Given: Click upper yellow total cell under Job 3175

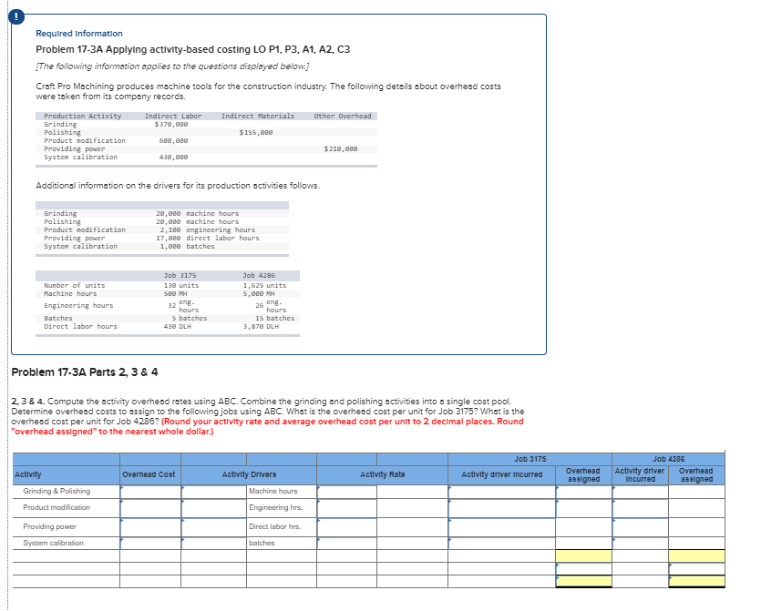Looking at the screenshot, I should point(584,555).
